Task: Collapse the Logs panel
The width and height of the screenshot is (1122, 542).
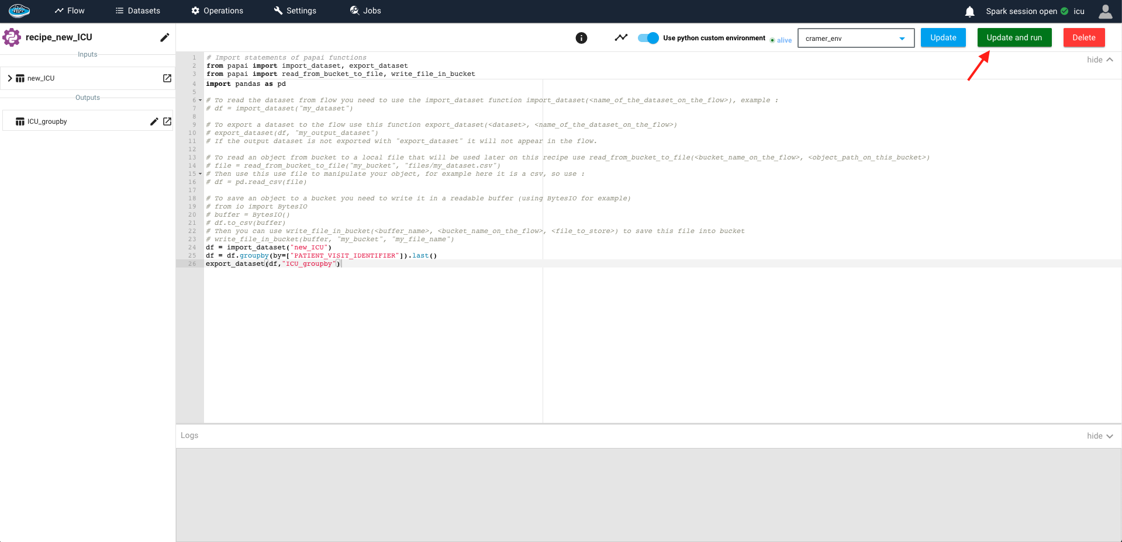Action: tap(1100, 436)
